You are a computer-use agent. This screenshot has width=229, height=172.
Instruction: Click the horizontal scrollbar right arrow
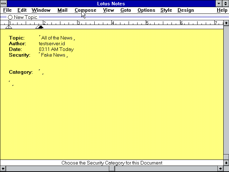tap(220, 169)
